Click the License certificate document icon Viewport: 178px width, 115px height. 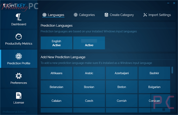point(19,95)
